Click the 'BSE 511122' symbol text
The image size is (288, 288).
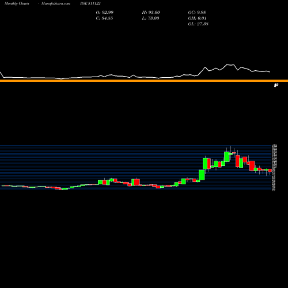point(90,3)
